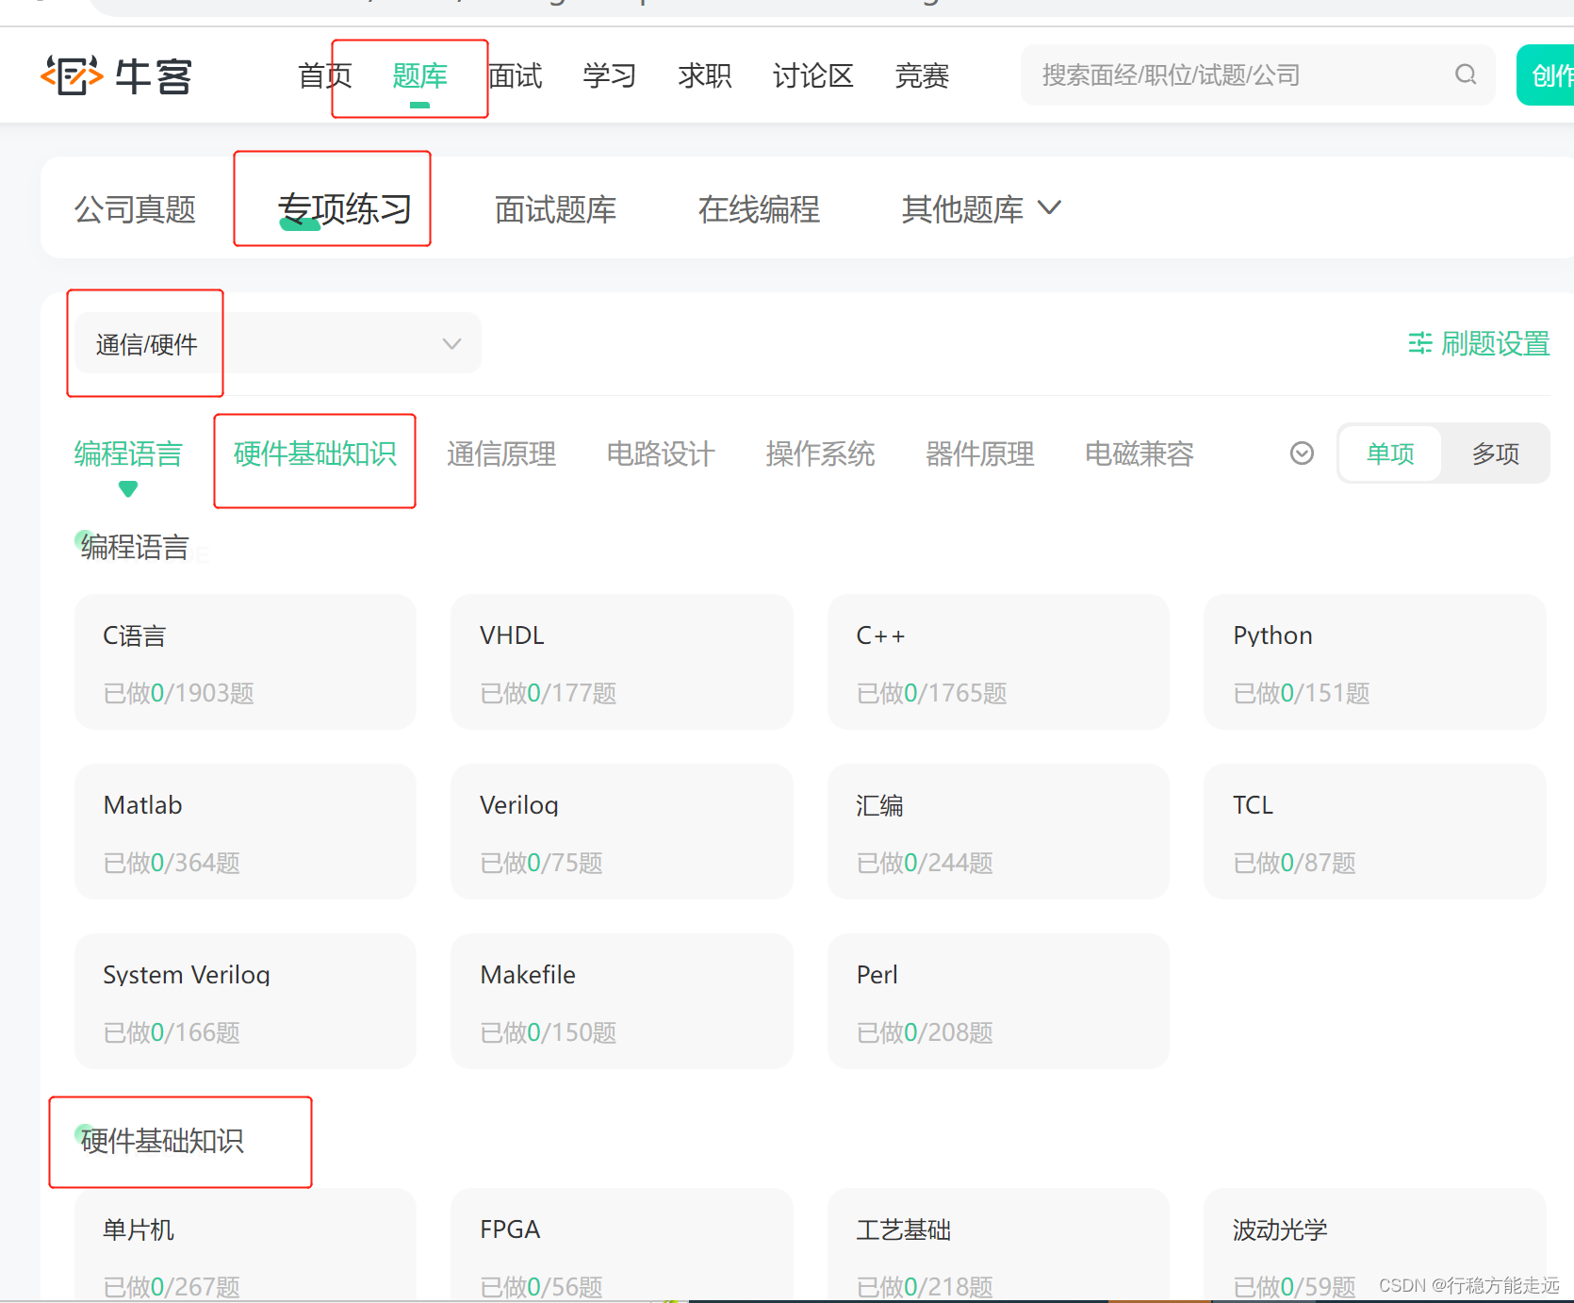Image resolution: width=1574 pixels, height=1303 pixels.
Task: Switch to 多项 question mode
Action: (1496, 454)
